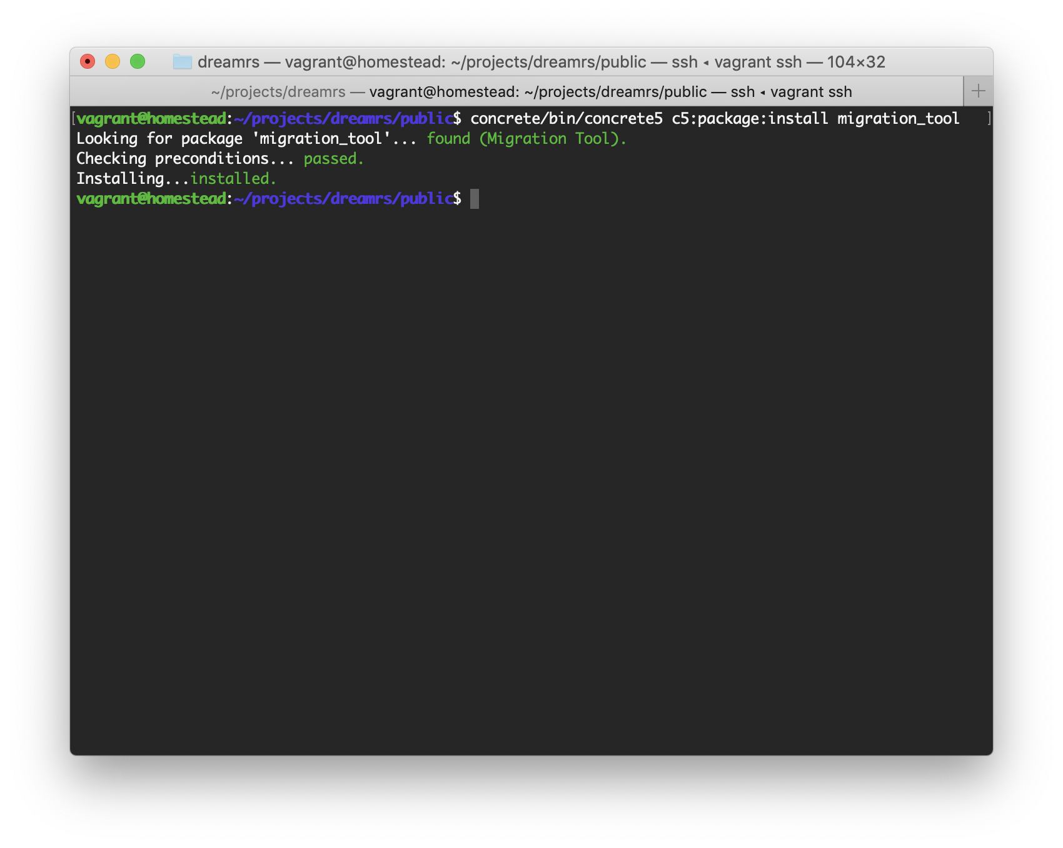
Task: Click the right bracket mark on first line
Action: (x=989, y=118)
